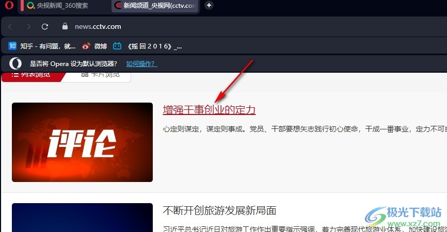Open the Opera menu logo
This screenshot has height=232, width=447.
click(x=9, y=5)
